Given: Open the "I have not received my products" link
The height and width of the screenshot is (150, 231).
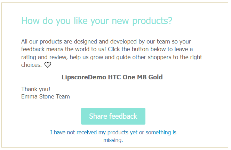Looking at the screenshot, I should click(113, 133).
